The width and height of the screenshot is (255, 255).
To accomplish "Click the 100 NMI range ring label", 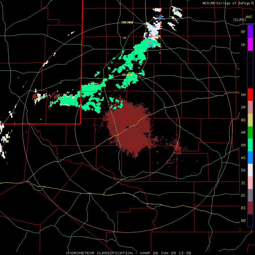I will (127, 22).
